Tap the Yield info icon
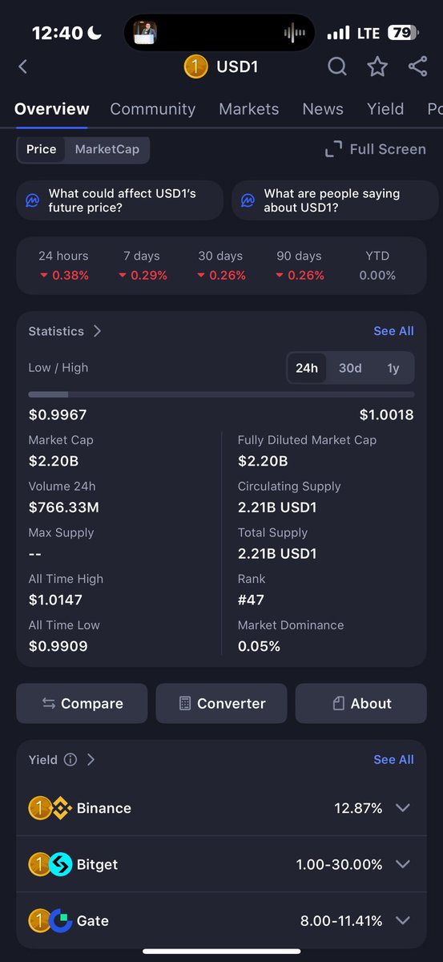This screenshot has width=443, height=962. [x=70, y=759]
